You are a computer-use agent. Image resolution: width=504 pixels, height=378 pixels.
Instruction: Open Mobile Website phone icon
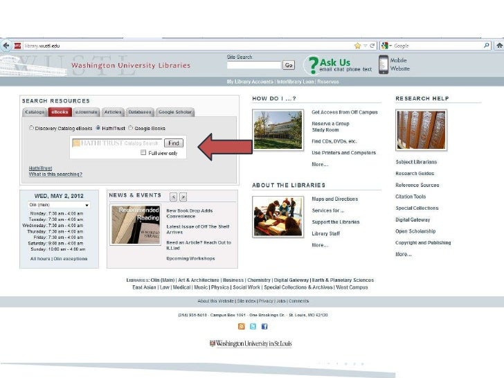[x=383, y=64]
